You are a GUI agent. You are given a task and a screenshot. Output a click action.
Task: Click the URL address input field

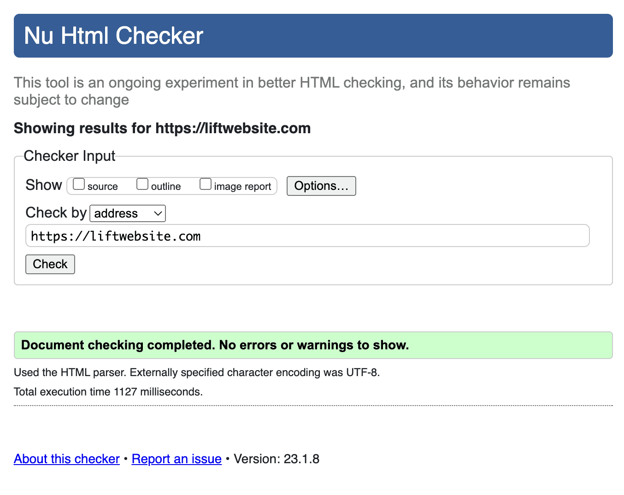coord(307,236)
